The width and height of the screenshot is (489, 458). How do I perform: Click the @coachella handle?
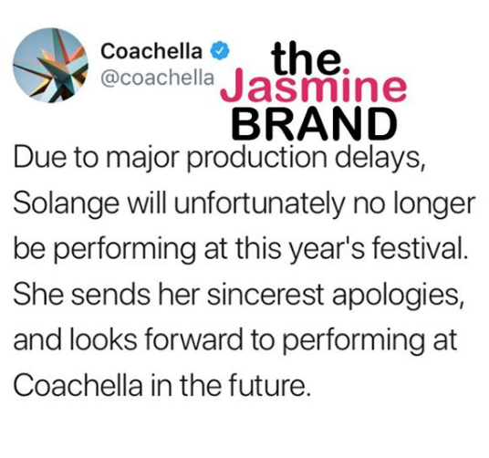click(158, 78)
